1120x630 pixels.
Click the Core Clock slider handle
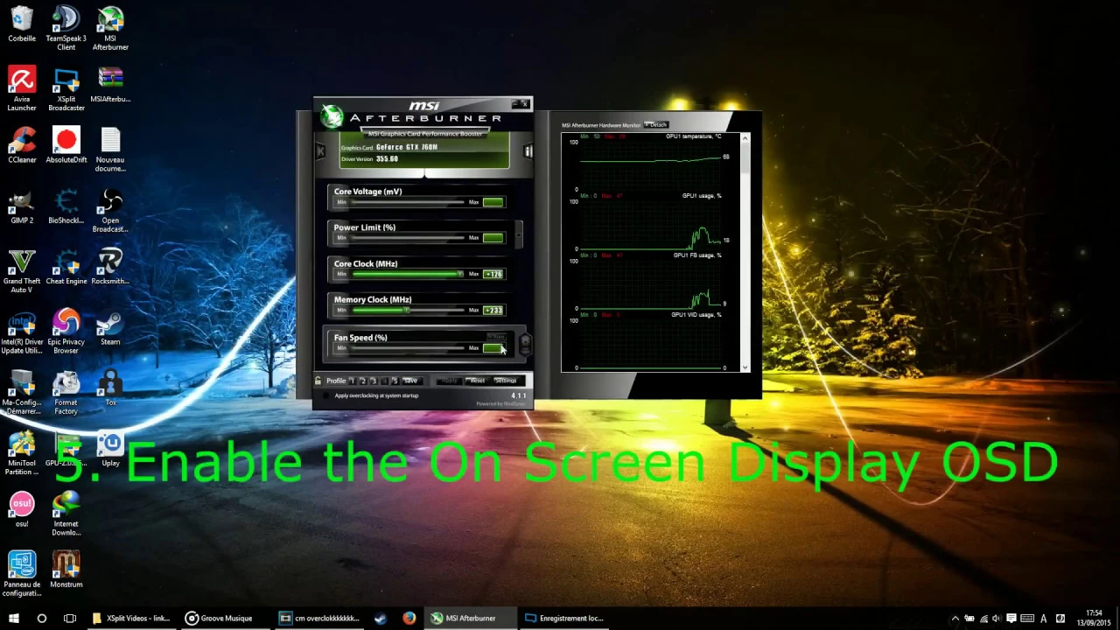[460, 274]
